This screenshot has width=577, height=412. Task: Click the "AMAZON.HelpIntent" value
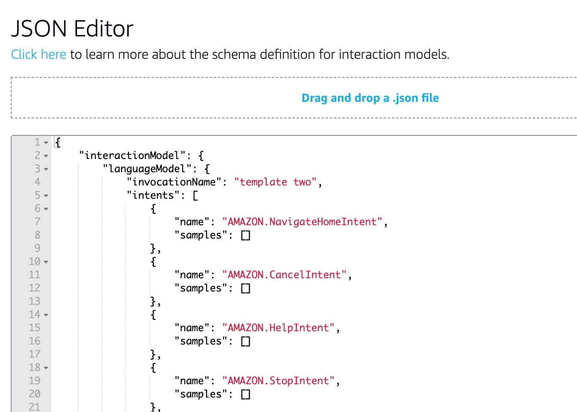click(278, 328)
